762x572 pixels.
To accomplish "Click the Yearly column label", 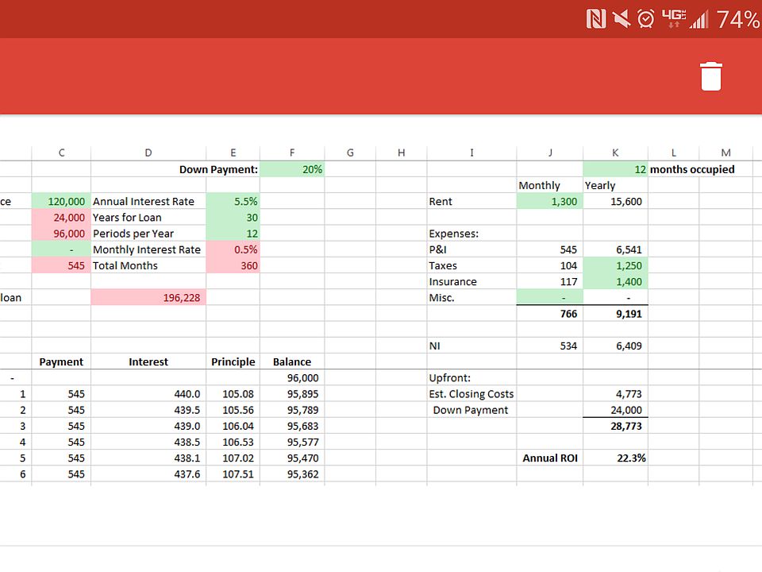I will [x=600, y=186].
